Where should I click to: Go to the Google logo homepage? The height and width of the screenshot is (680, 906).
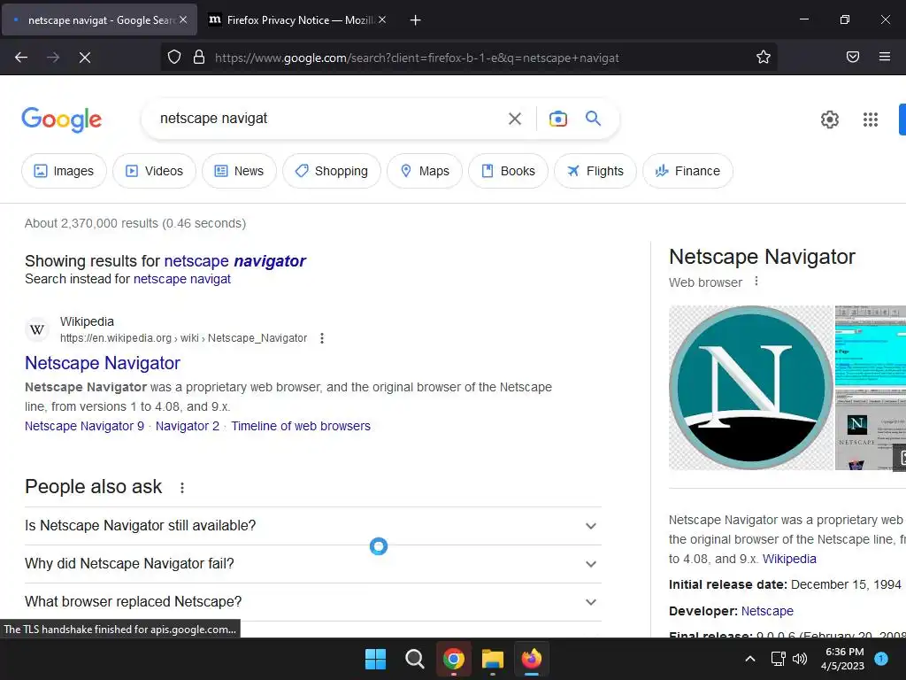(62, 120)
